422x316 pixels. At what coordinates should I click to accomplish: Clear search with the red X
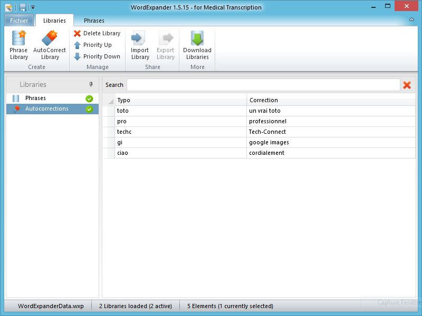[x=407, y=85]
